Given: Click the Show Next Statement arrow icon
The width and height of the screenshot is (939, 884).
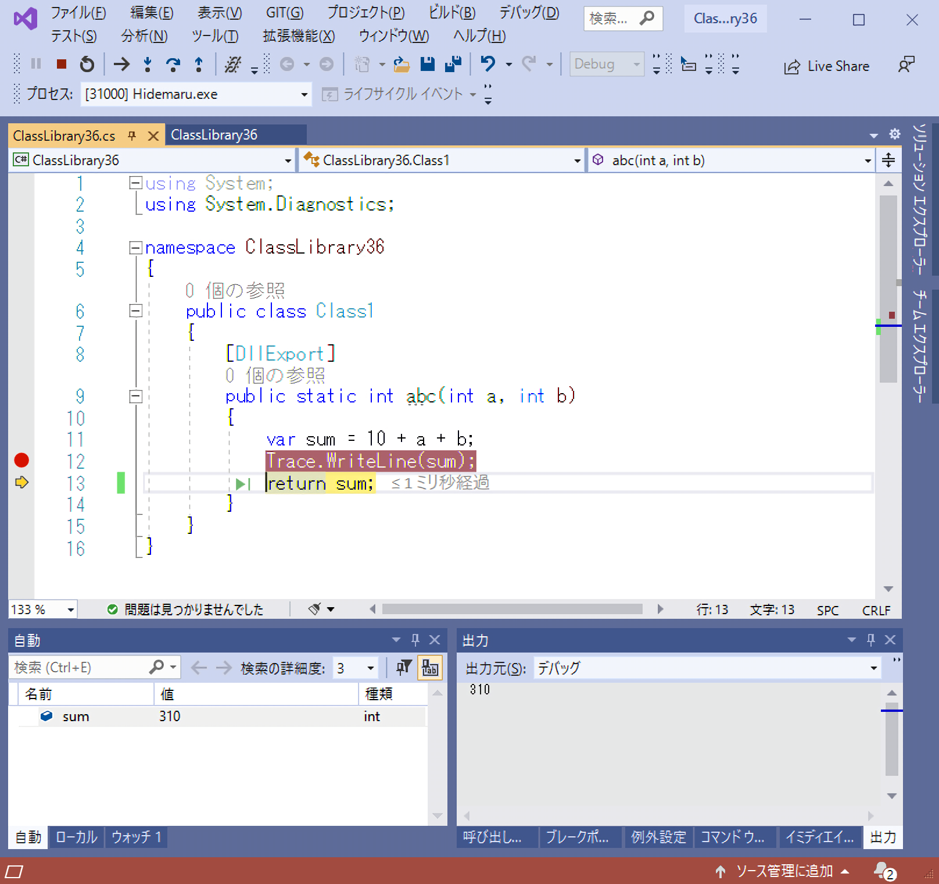Looking at the screenshot, I should tap(121, 64).
